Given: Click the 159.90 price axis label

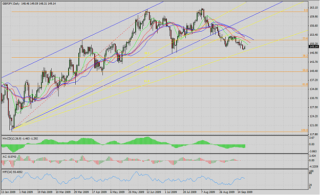Looking at the screenshot, I should point(313,16).
